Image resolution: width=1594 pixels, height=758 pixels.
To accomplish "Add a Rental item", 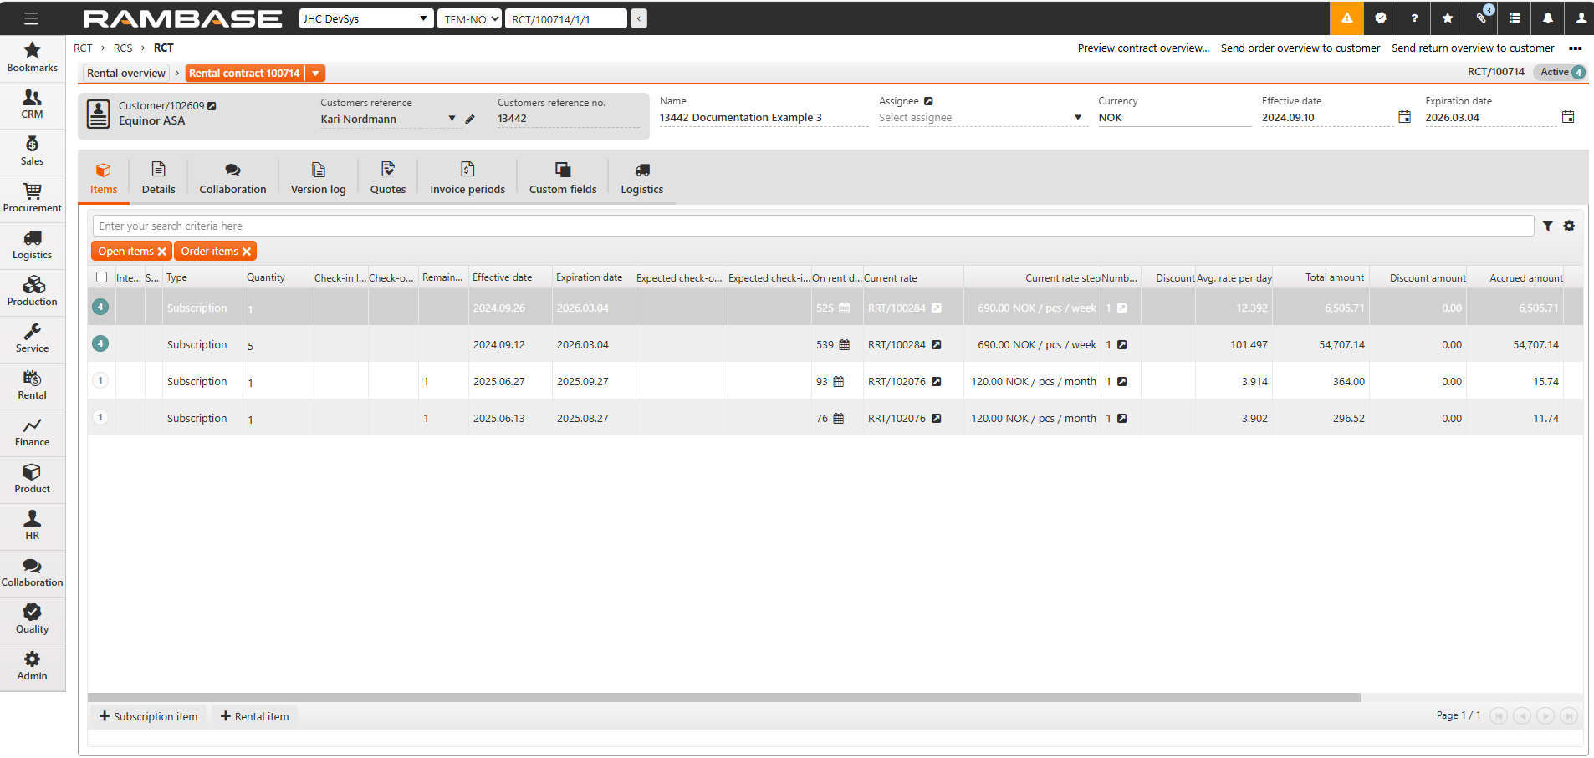I will (x=255, y=716).
